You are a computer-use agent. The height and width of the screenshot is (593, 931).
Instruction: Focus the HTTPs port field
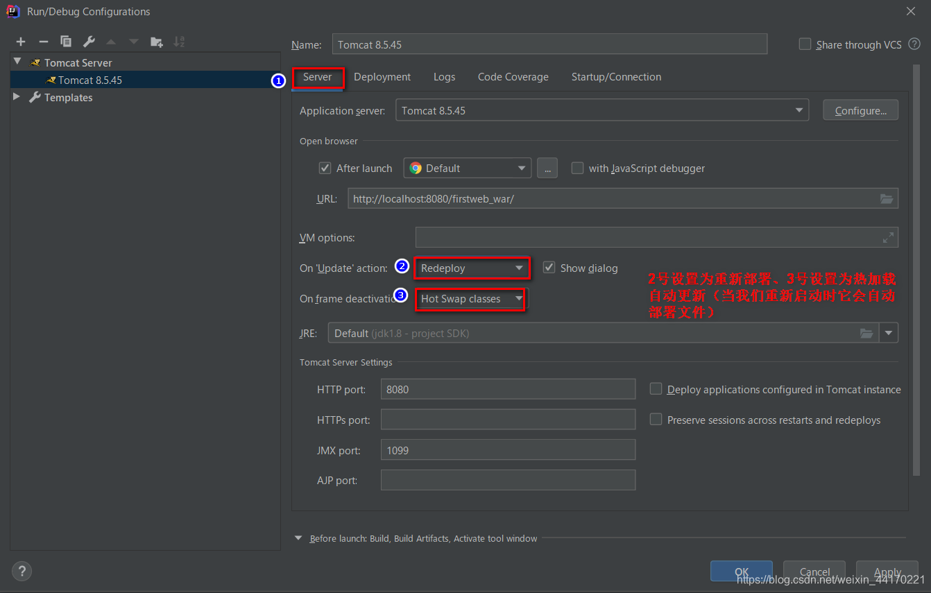[509, 420]
